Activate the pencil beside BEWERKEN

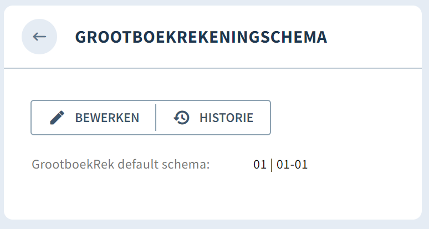(57, 118)
